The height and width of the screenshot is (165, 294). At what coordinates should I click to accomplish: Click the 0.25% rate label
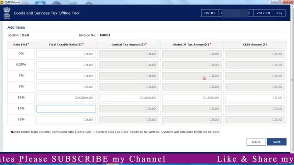(21, 64)
